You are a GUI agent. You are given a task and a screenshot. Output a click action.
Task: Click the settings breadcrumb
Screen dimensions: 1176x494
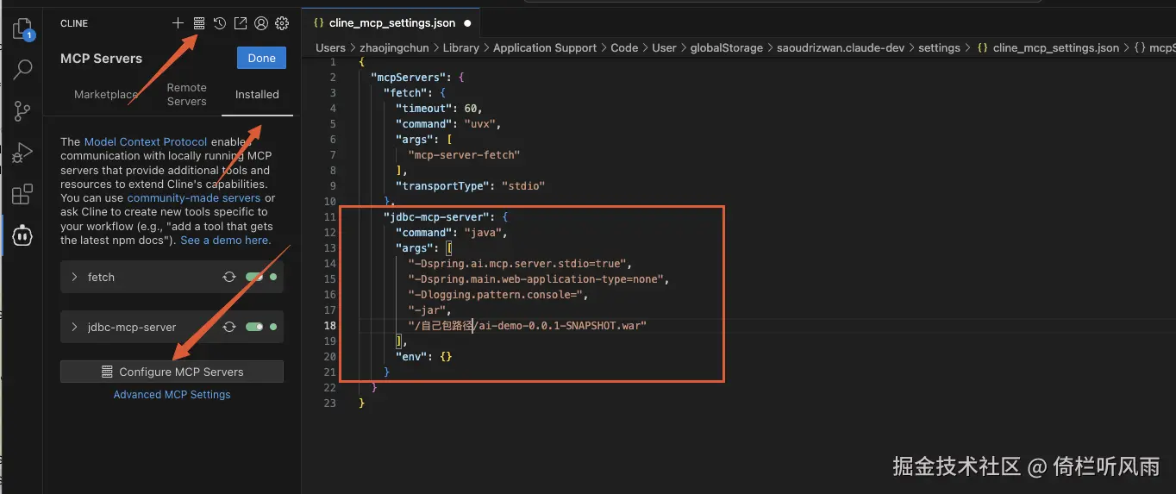coord(939,47)
